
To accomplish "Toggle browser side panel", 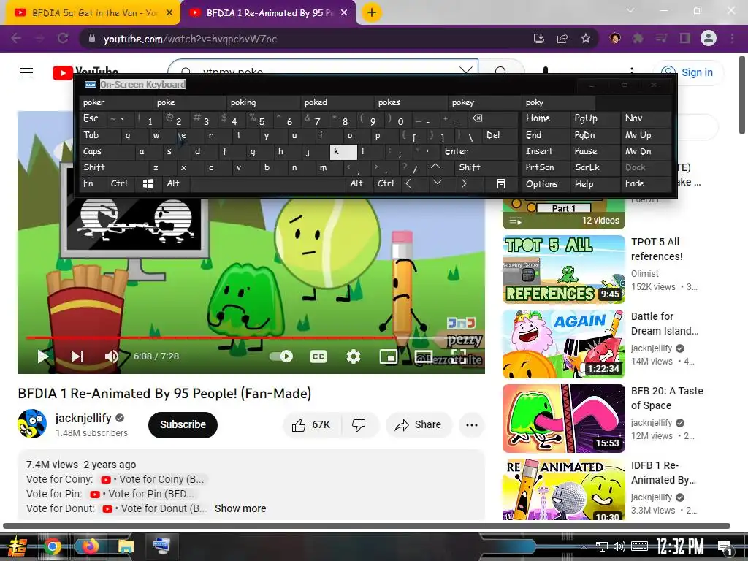I will pyautogui.click(x=685, y=38).
